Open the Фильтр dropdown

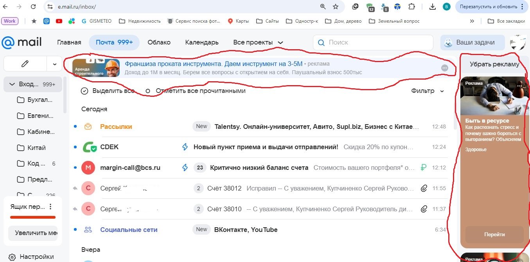point(427,91)
